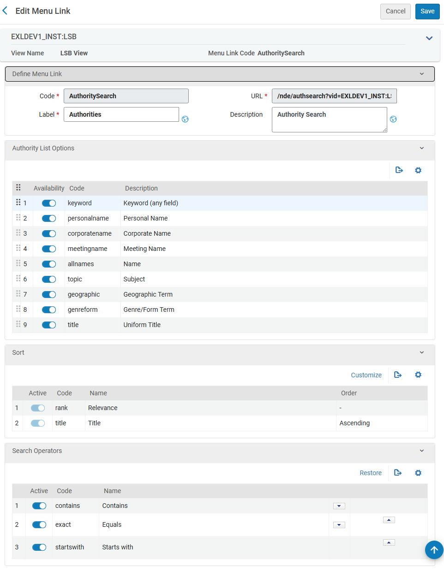Export the Search Operators table

point(398,473)
